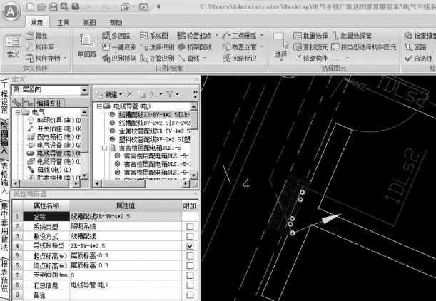Collapse the 宿舍楼层配电箱DLS1-5 tree node
Image resolution: width=436 pixels, height=301 pixels.
[105, 148]
